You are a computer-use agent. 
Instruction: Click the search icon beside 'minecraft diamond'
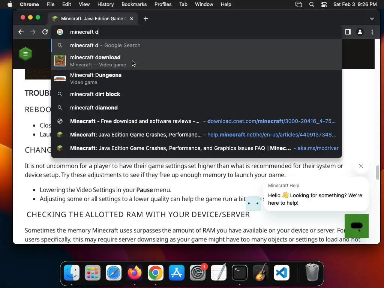pos(60,108)
